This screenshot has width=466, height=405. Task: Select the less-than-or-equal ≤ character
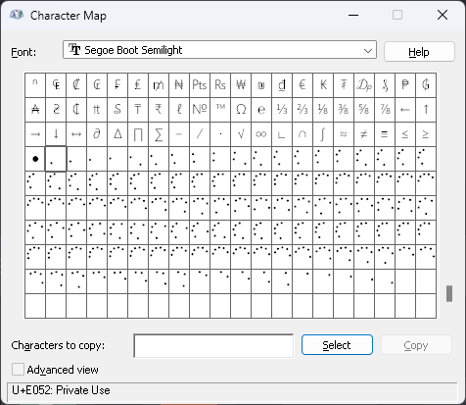(x=405, y=134)
